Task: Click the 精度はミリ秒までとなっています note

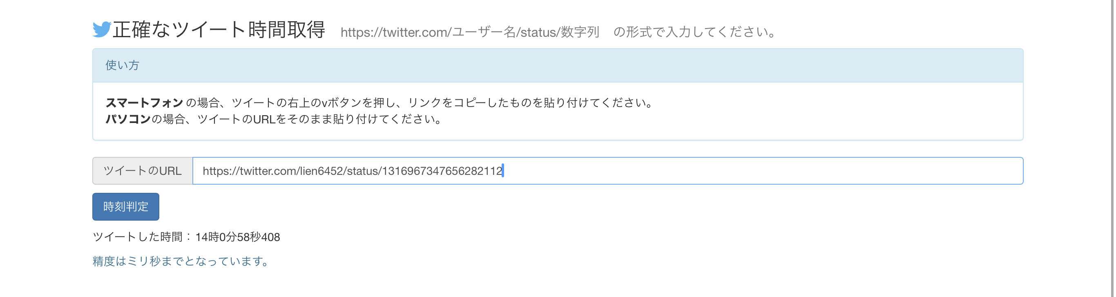Action: (181, 261)
